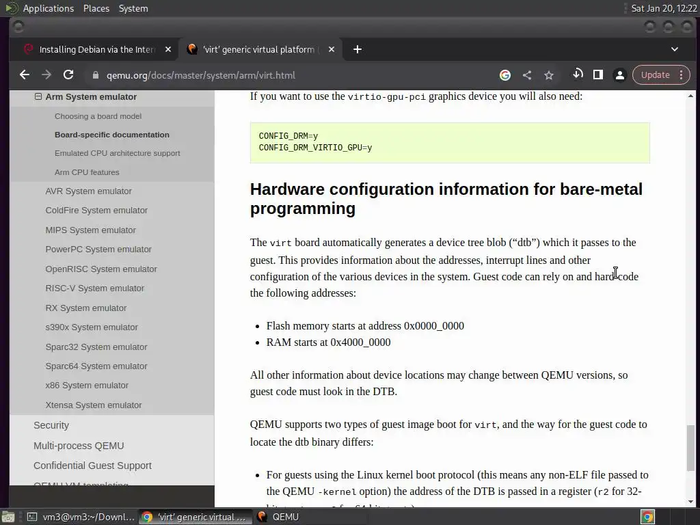Open Sparc64 System emulator

coord(96,366)
